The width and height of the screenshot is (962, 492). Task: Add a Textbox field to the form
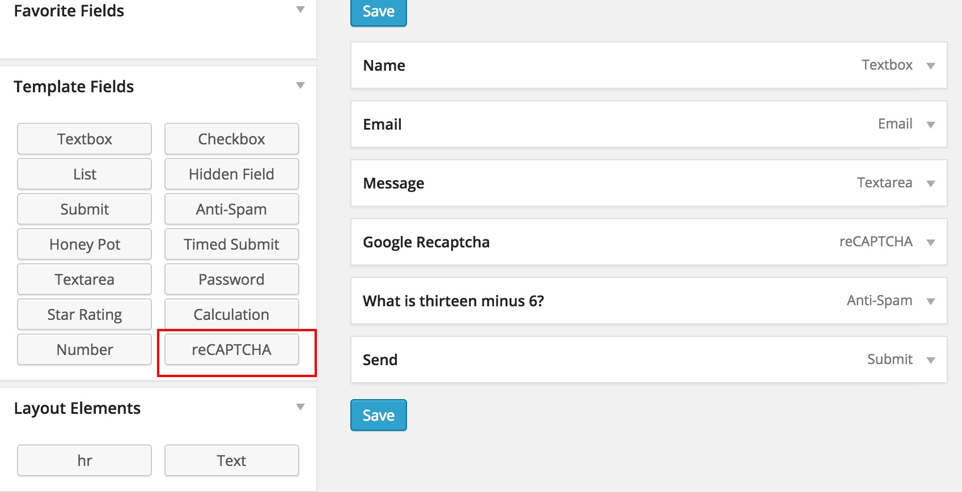coord(84,139)
